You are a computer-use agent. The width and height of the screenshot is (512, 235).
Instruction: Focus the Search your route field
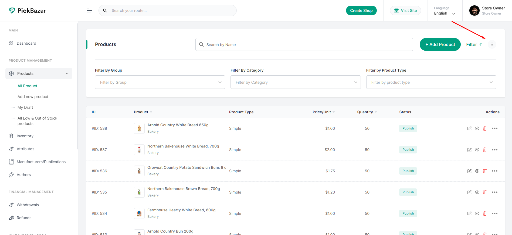167,10
